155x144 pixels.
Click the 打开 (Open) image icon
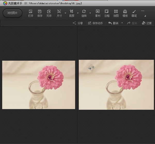click(31, 12)
